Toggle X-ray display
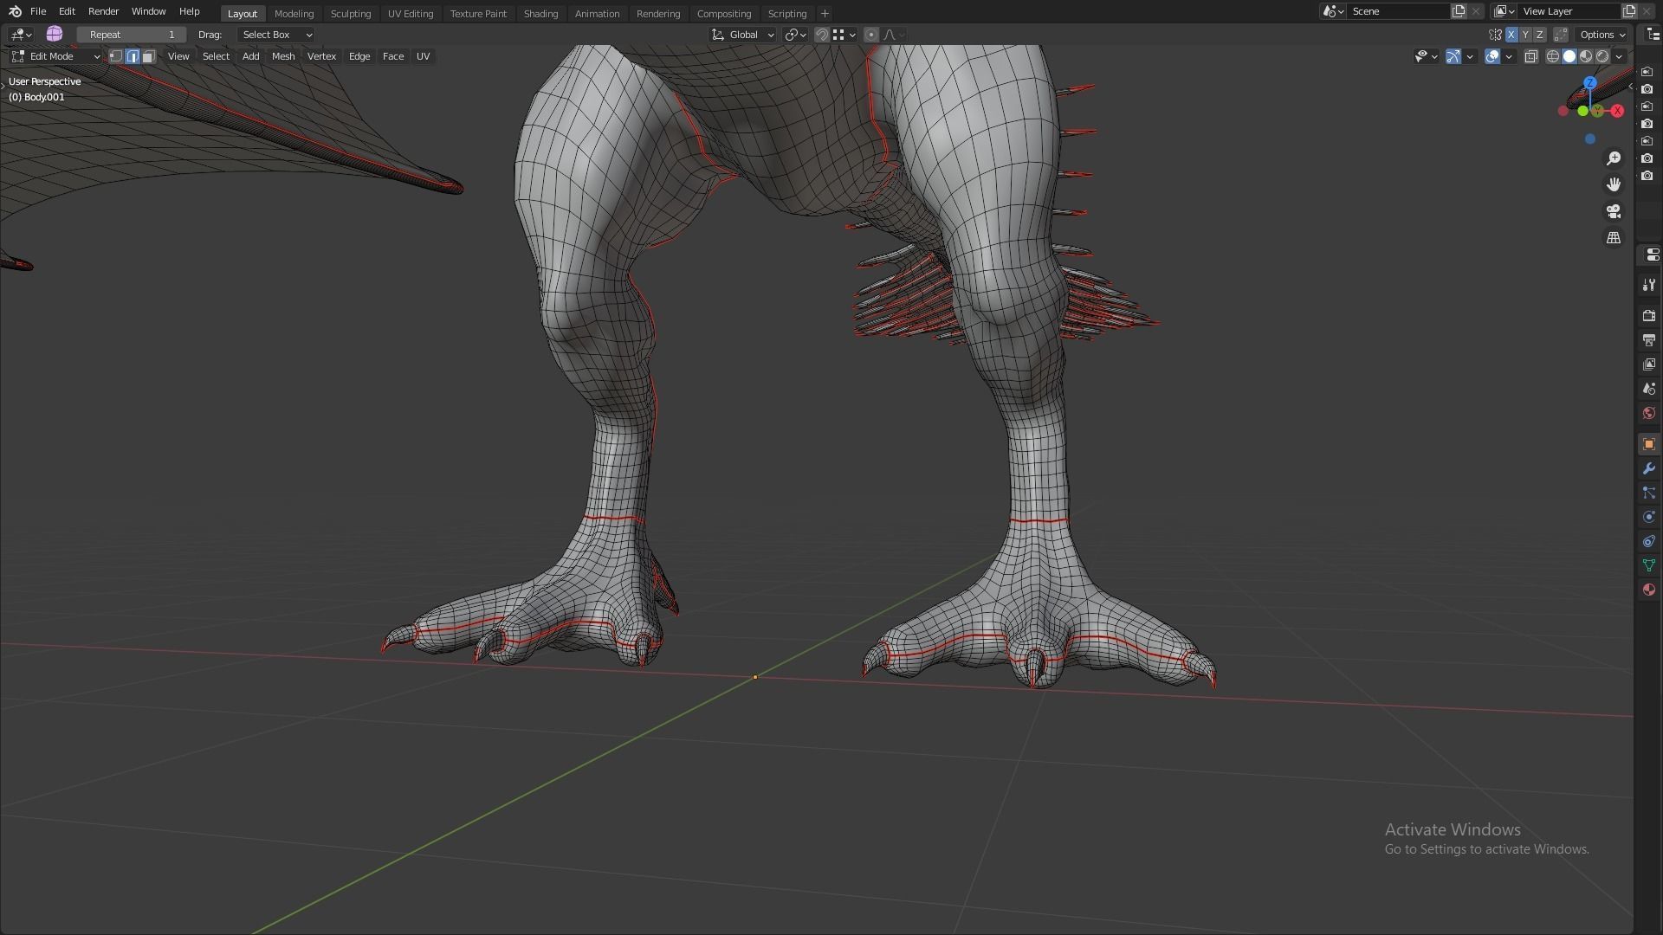This screenshot has width=1663, height=935. point(1530,56)
